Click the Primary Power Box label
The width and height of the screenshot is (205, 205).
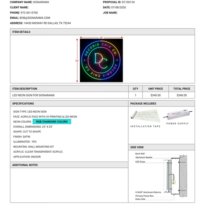pos(144,196)
